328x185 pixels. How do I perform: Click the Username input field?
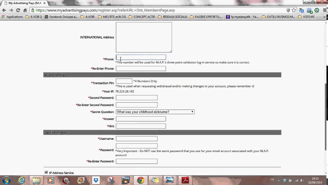[x=137, y=139]
